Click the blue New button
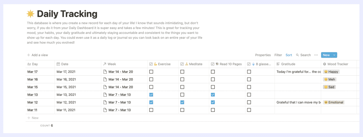Image resolution: width=363 pixels, height=137 pixels. pyautogui.click(x=326, y=55)
